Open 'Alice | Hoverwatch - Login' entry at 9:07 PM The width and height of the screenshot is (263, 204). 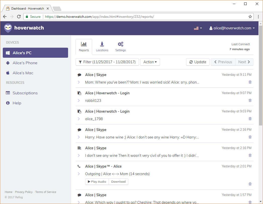point(107,93)
